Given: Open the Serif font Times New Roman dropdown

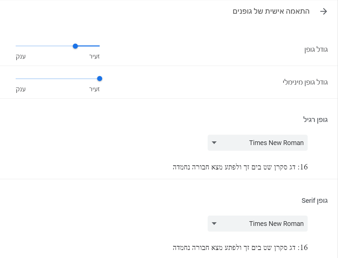Looking at the screenshot, I should point(257,224).
